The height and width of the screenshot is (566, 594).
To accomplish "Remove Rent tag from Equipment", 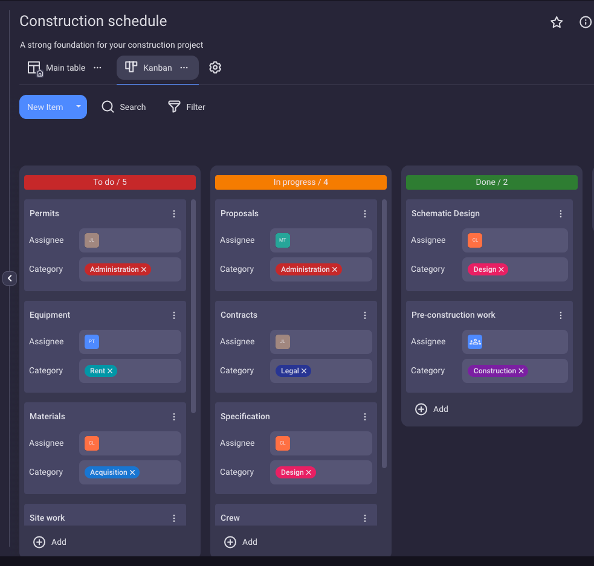I will tap(110, 371).
